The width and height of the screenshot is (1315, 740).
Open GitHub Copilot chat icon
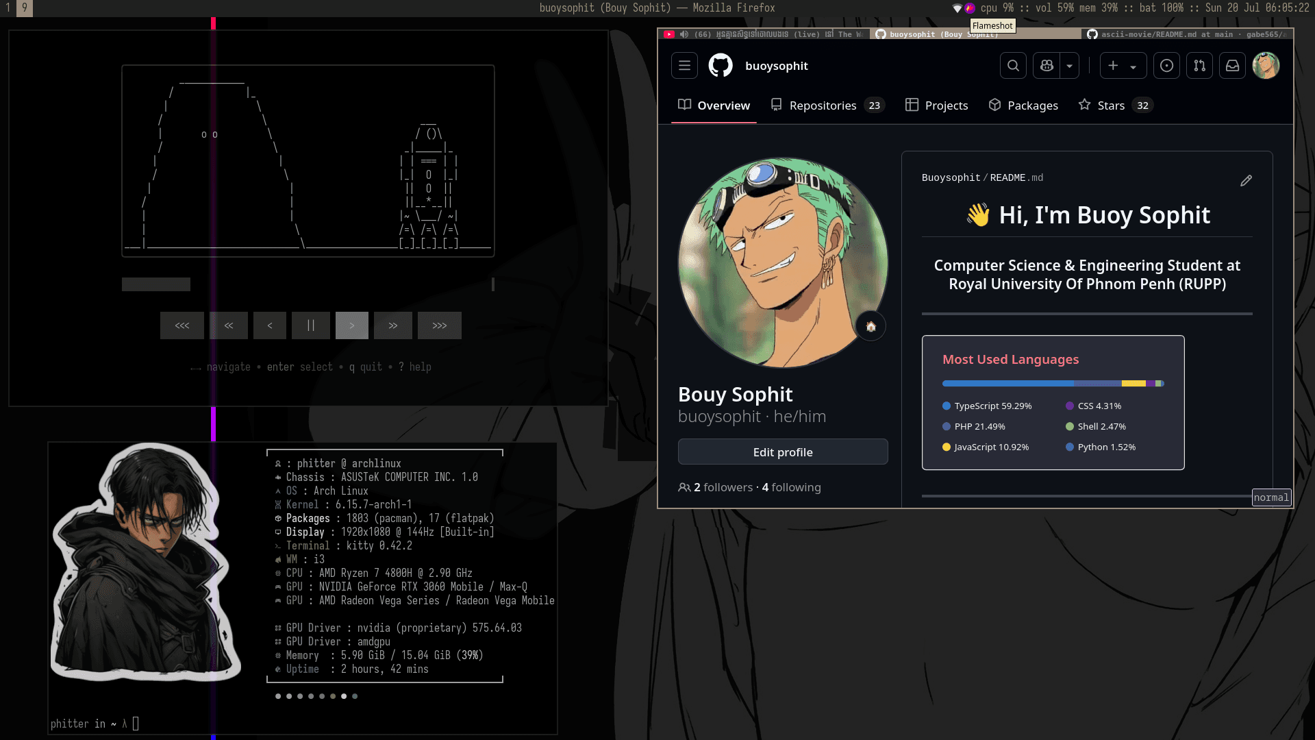pyautogui.click(x=1047, y=66)
